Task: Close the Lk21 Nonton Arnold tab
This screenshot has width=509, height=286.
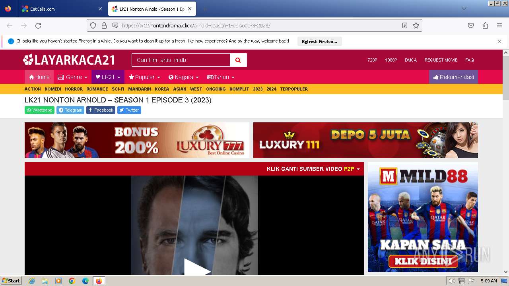Action: coord(190,9)
